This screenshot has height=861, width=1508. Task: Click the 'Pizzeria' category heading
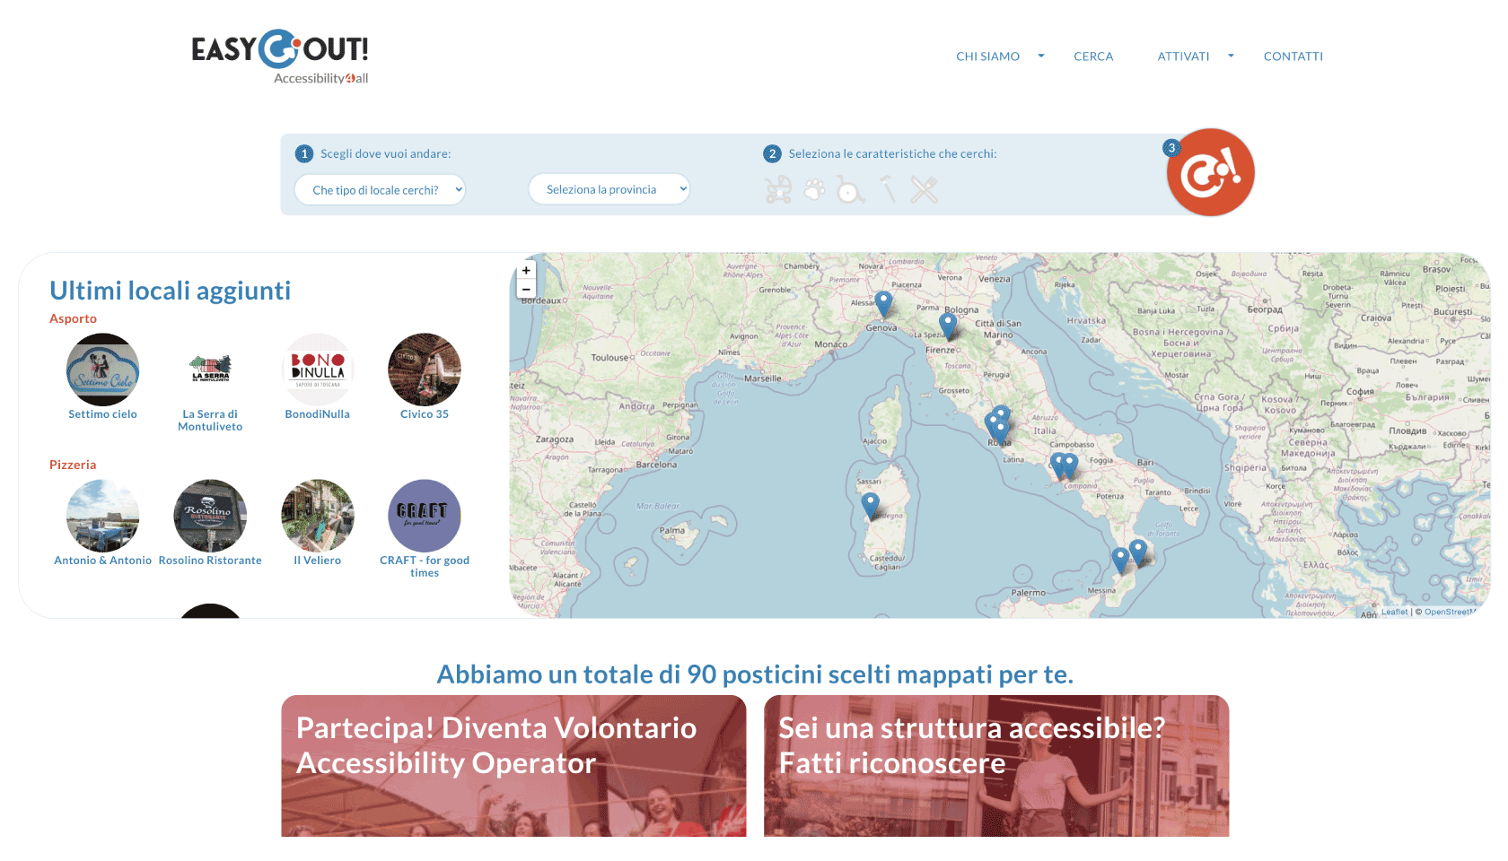73,465
